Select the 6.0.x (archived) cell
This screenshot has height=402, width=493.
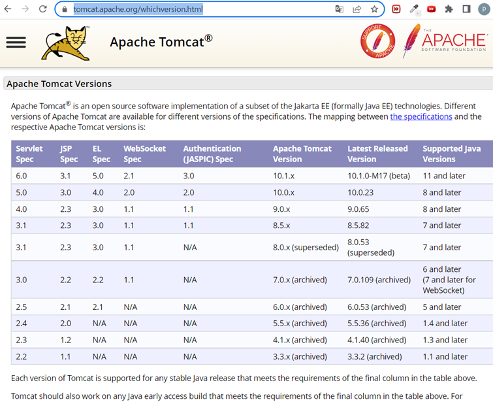(x=300, y=307)
